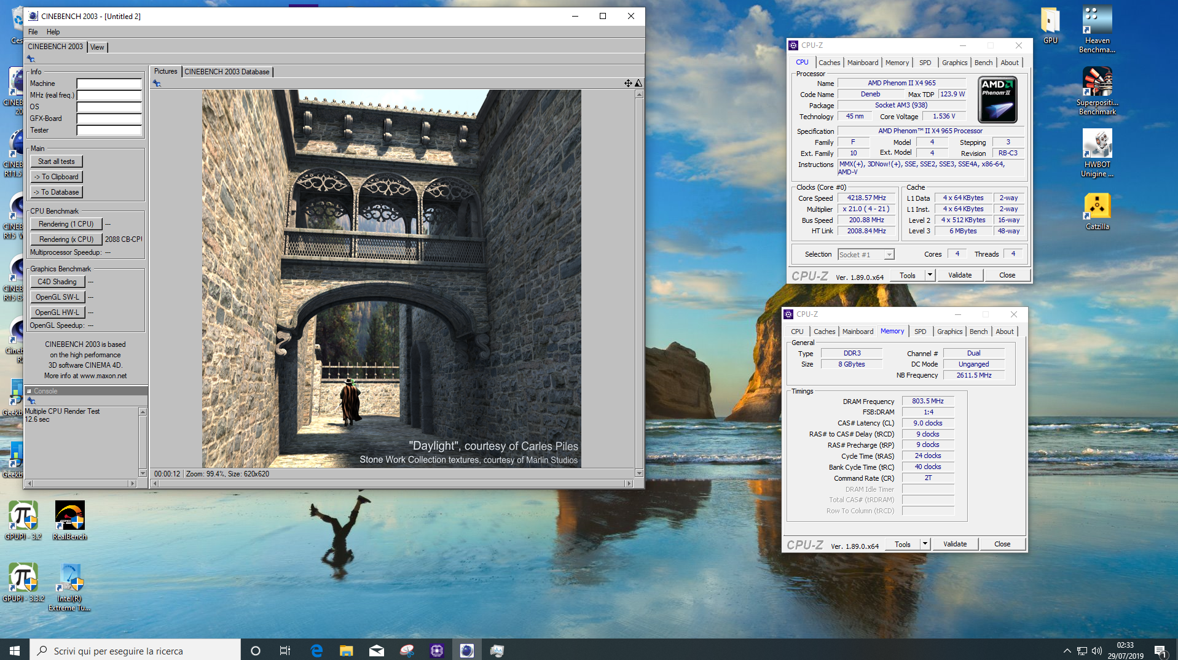1178x660 pixels.
Task: Open GPUPI - 3.2 desktop icon
Action: (23, 520)
